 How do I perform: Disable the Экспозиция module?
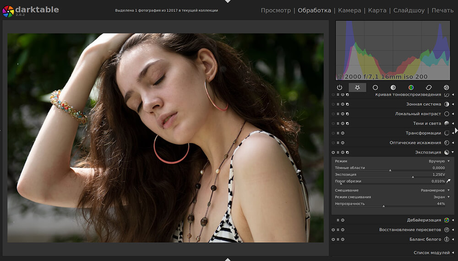tap(333, 152)
